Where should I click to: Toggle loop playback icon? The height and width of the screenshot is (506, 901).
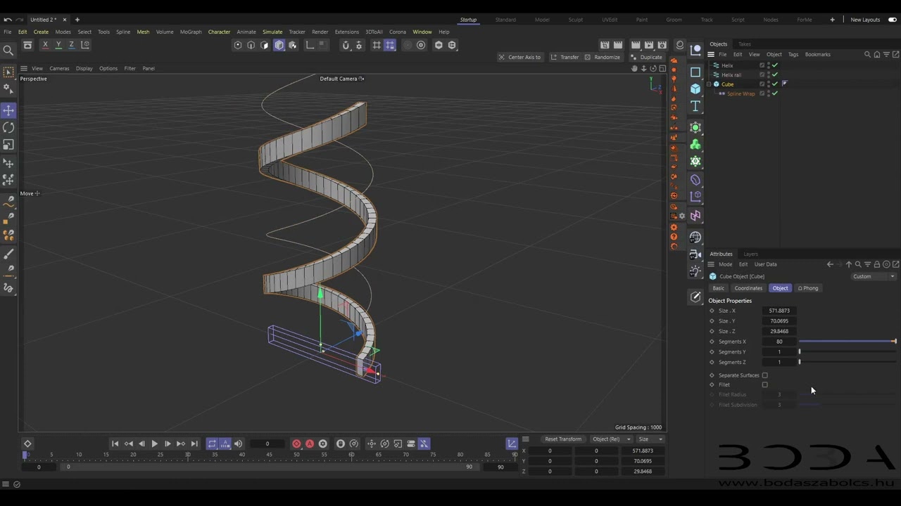(212, 443)
